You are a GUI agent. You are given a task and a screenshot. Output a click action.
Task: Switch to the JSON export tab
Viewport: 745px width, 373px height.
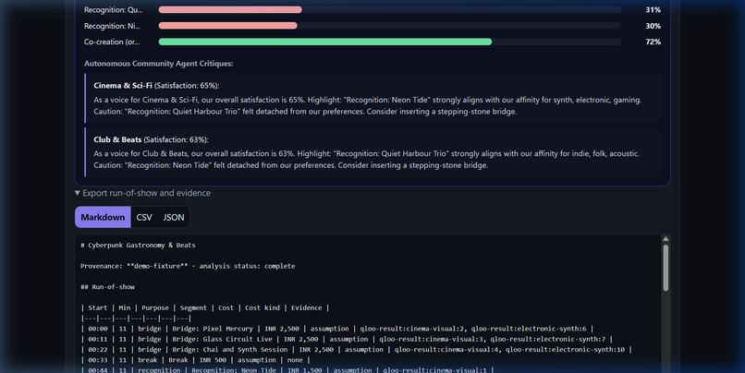(x=174, y=217)
